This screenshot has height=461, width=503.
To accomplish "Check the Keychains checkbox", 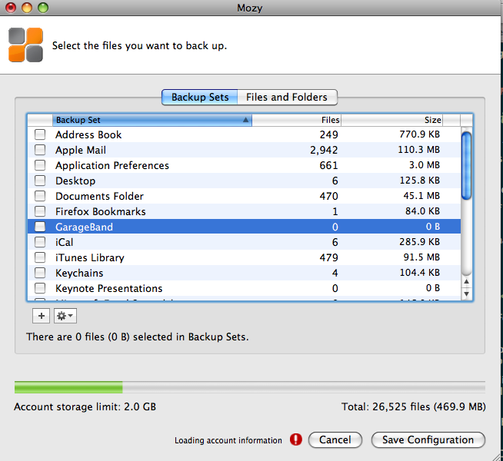I will click(40, 273).
